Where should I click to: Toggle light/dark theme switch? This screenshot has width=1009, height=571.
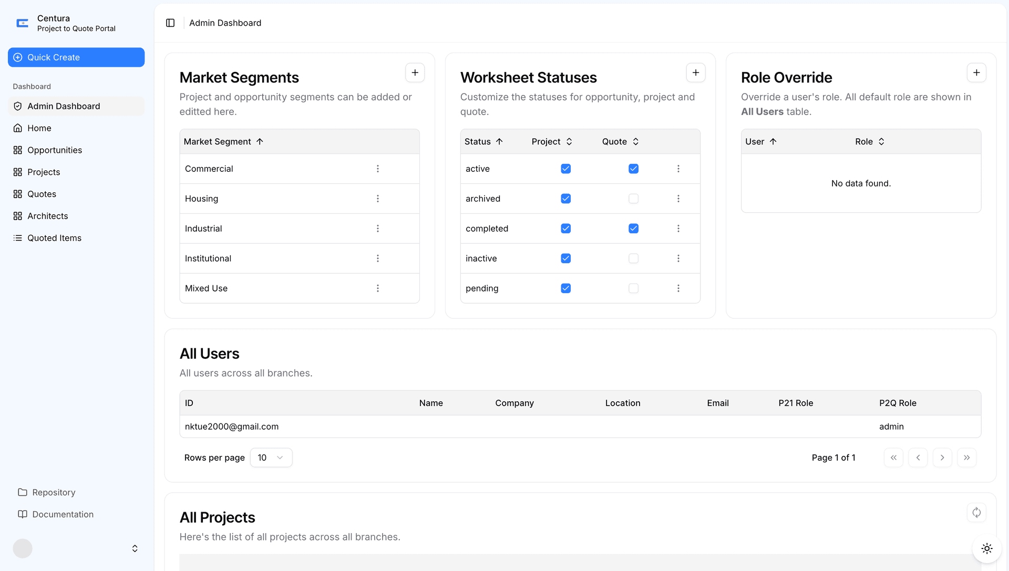click(x=987, y=548)
